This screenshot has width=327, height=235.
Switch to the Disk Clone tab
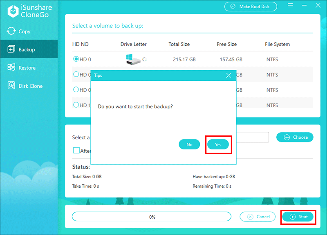[x=30, y=86]
